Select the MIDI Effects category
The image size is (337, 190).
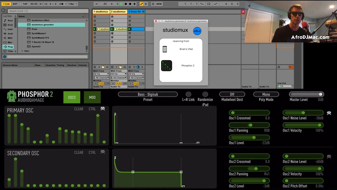click(8, 38)
